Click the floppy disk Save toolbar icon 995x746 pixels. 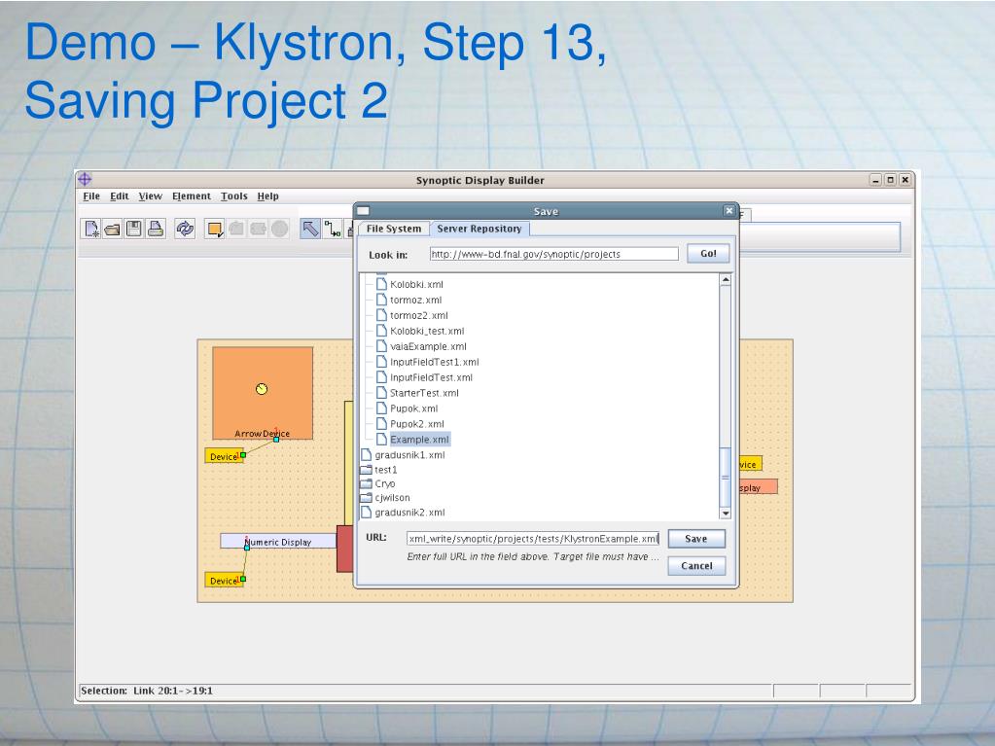tap(134, 229)
